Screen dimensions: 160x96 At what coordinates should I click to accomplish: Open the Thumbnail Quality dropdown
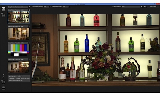click(x=47, y=7)
